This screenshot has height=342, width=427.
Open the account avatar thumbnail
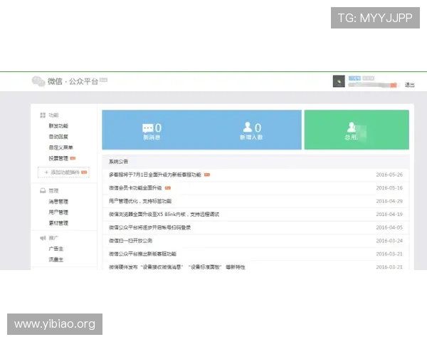(x=339, y=81)
